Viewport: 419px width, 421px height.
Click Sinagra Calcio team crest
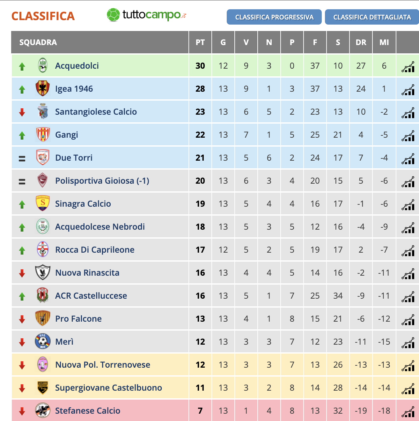click(x=43, y=203)
